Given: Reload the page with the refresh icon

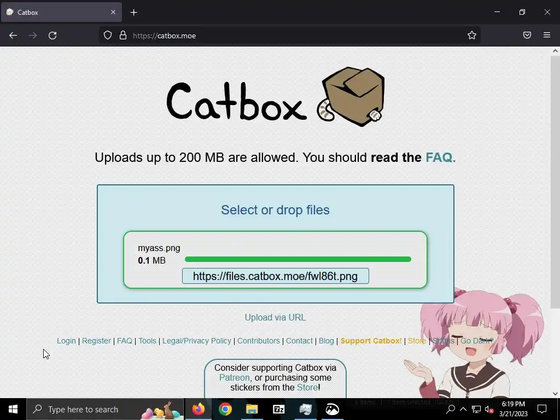Looking at the screenshot, I should click(52, 36).
